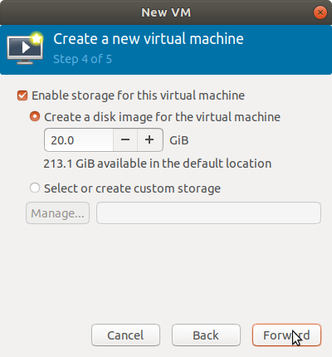
Task: Go Back to the previous step
Action: tap(206, 335)
